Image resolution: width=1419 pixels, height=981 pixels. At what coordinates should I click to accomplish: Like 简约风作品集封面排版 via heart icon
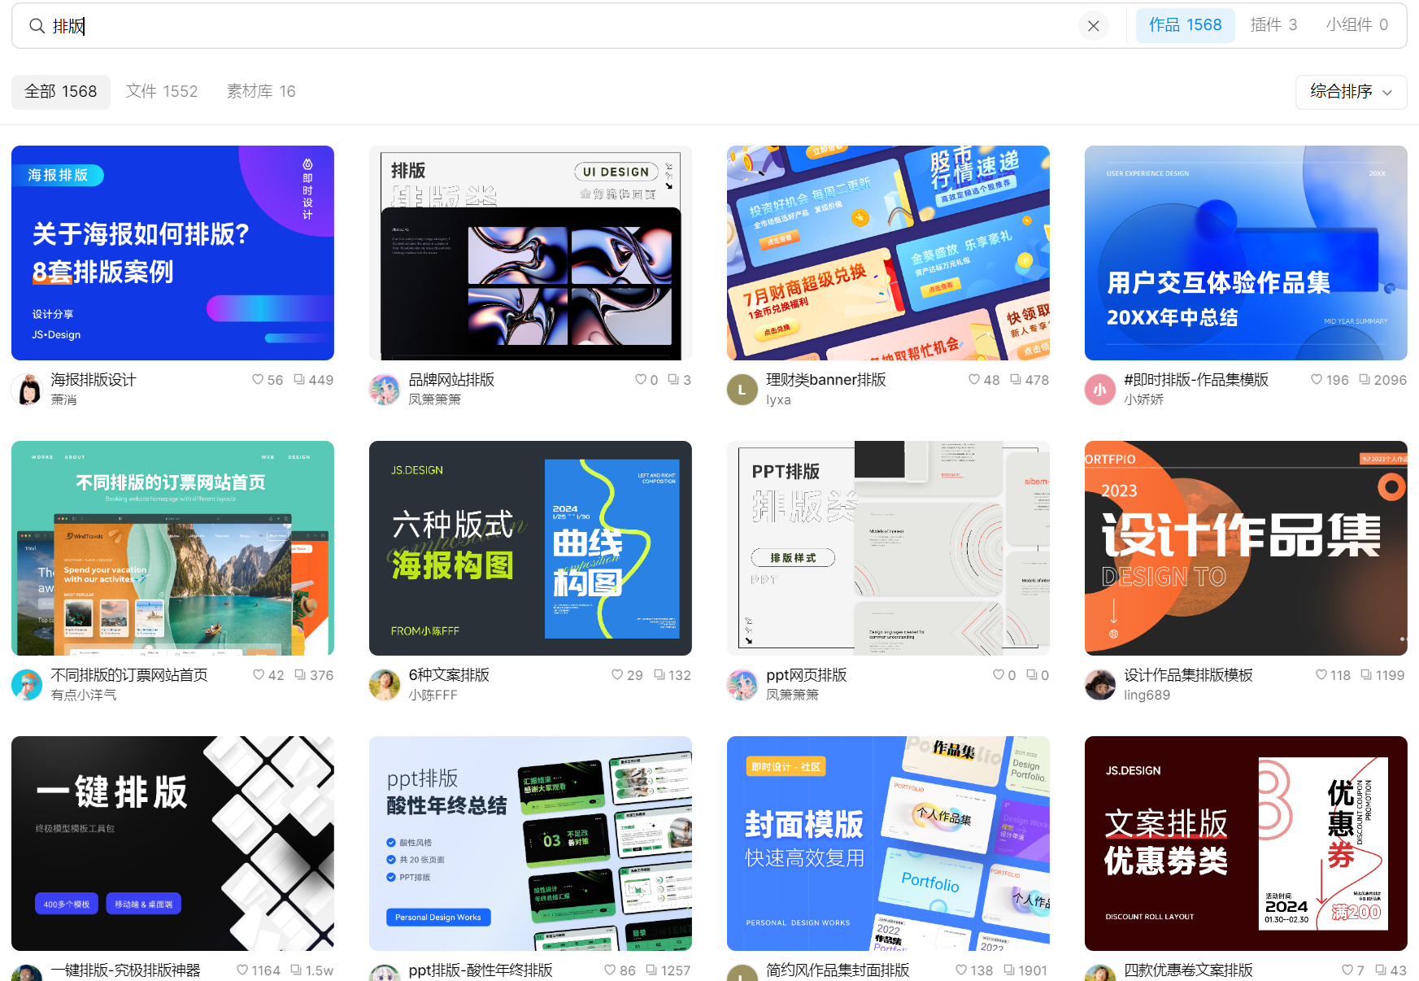961,970
